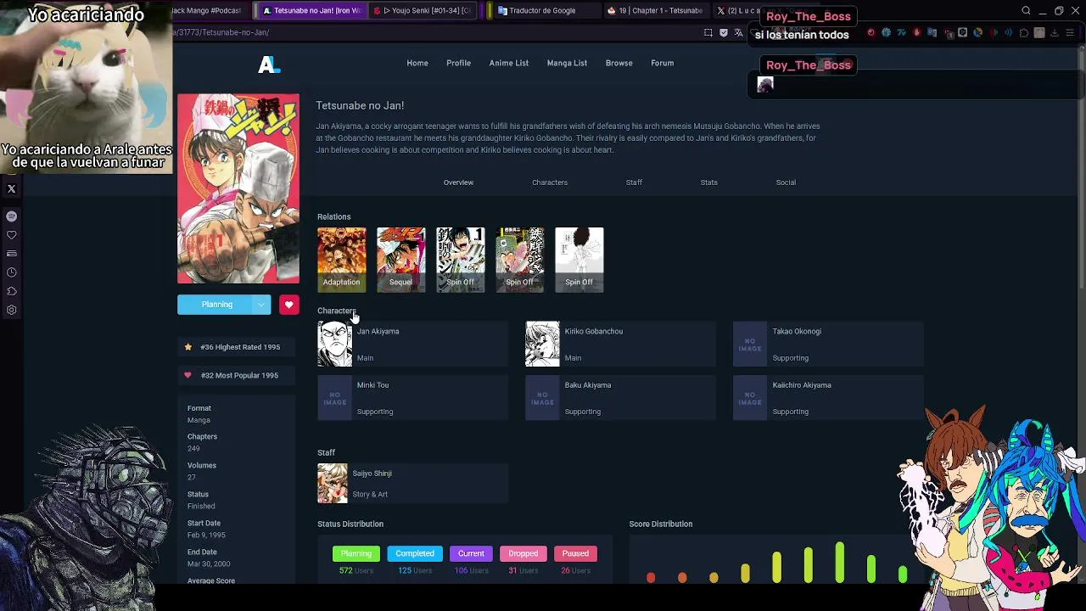Image resolution: width=1086 pixels, height=611 pixels.
Task: Open the X (Twitter) sidebar shortcut
Action: coord(12,189)
